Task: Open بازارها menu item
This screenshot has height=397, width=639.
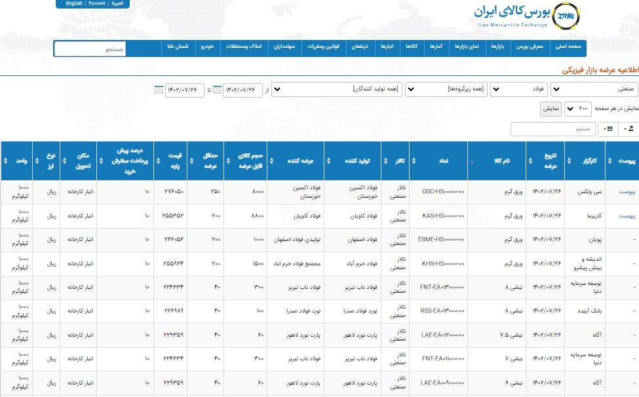Action: pos(497,47)
